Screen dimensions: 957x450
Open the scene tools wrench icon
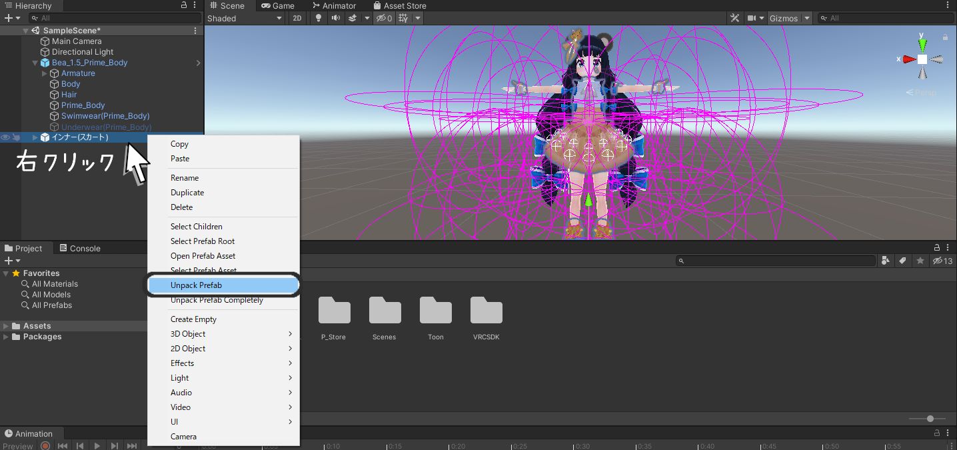(x=735, y=18)
